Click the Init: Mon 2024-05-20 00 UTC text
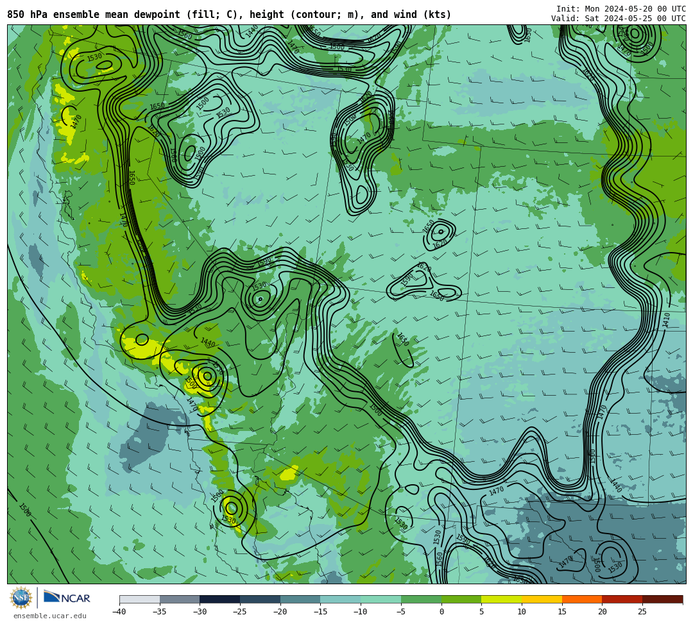 pos(621,9)
